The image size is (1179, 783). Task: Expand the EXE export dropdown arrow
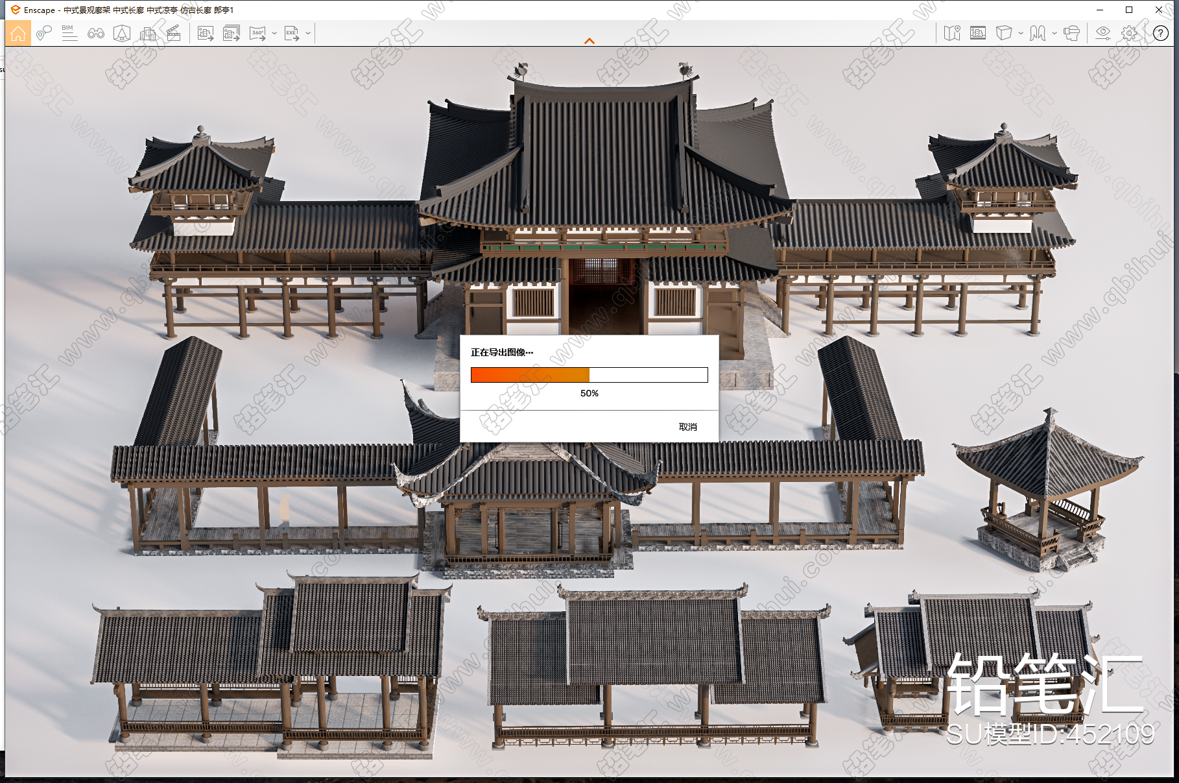pyautogui.click(x=308, y=33)
